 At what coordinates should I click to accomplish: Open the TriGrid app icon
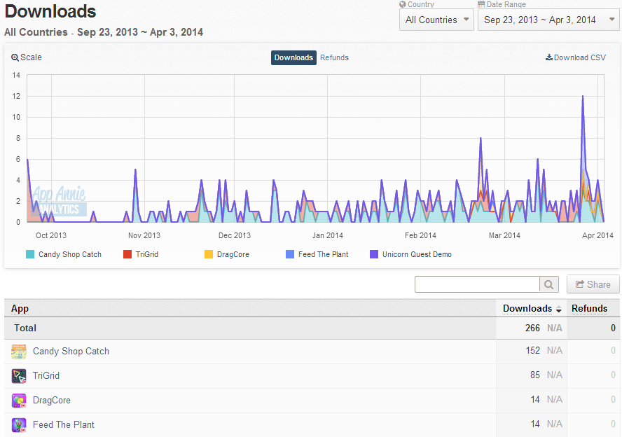point(19,376)
